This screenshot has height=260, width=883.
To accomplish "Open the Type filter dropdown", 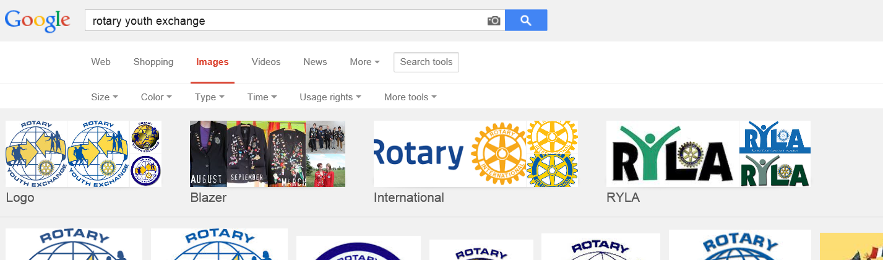I will 209,97.
